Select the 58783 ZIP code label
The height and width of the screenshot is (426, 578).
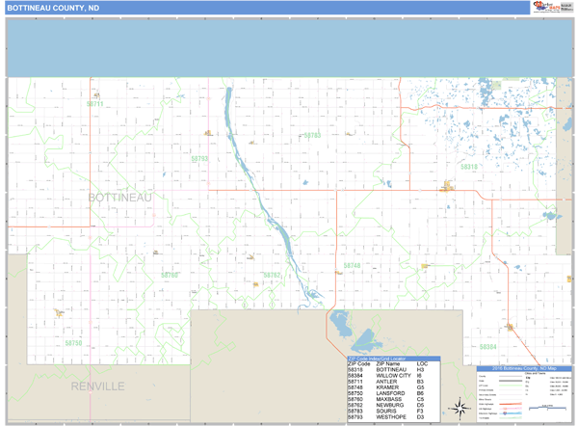pos(312,136)
